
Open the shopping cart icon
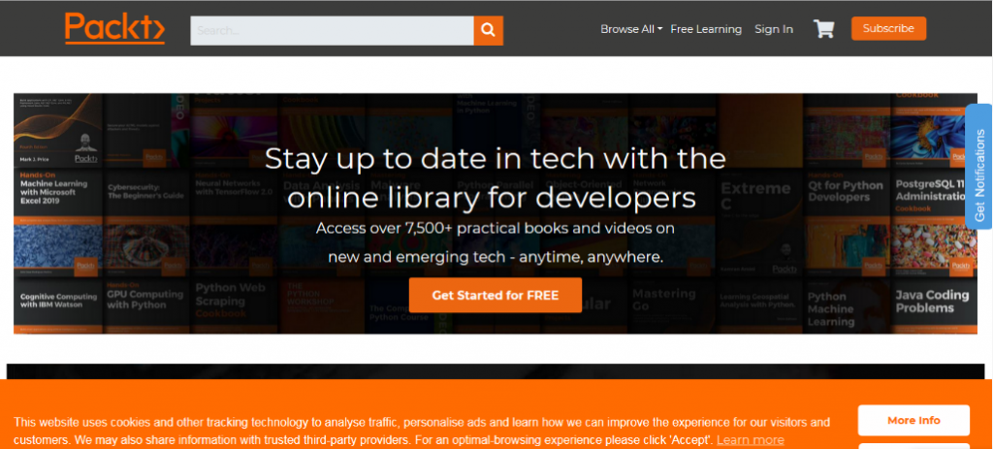(x=824, y=28)
